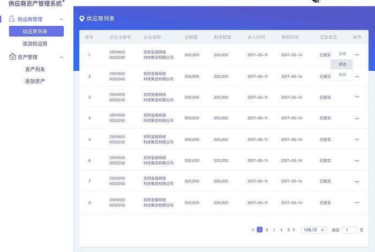
Task: Open the more-actions dots for row 7
Action: (357, 181)
